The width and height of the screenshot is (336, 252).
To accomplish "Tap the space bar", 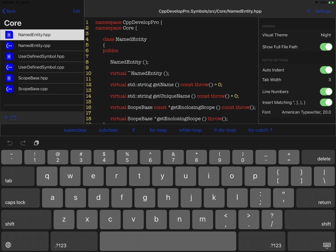I will coord(168,241).
